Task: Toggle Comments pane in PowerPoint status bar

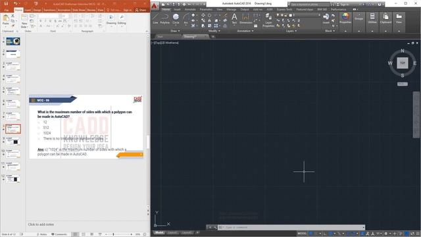Action: point(59,234)
